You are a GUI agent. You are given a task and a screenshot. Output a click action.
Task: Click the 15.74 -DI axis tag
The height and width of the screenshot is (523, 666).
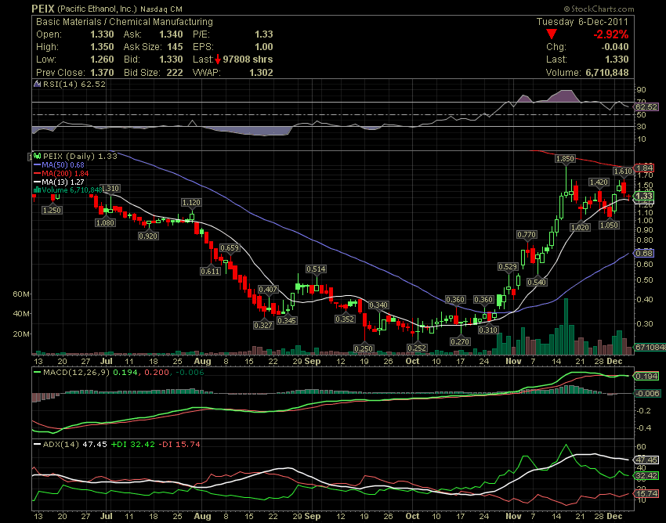point(646,493)
